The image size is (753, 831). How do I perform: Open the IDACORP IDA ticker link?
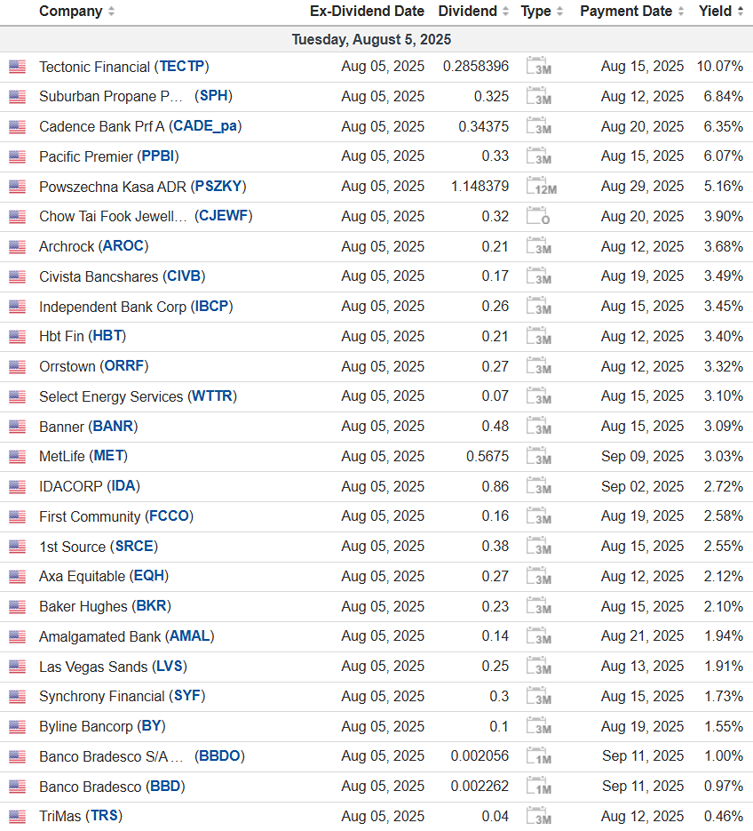(x=123, y=486)
